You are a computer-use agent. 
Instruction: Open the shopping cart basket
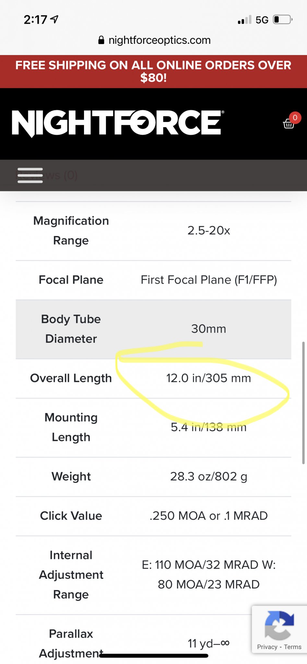(288, 124)
